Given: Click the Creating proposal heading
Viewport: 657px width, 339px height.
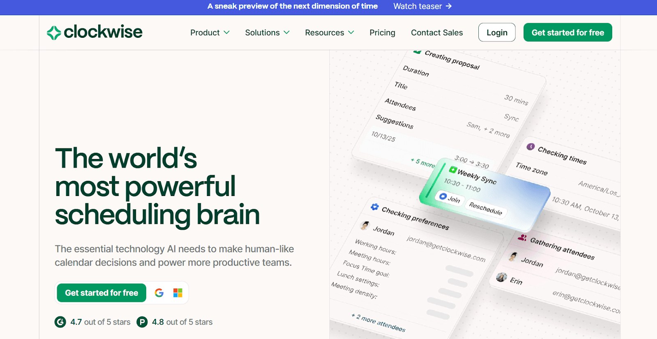Looking at the screenshot, I should click(452, 60).
